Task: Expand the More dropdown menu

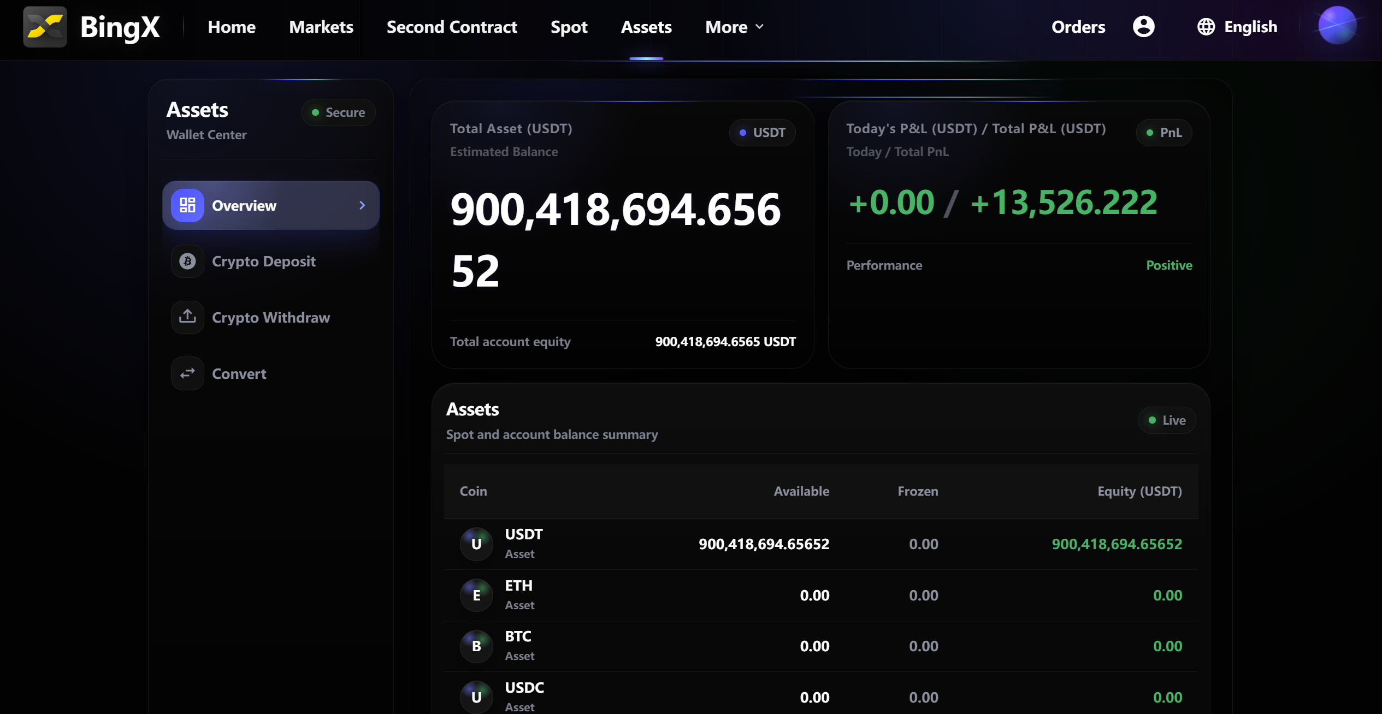Action: (735, 27)
